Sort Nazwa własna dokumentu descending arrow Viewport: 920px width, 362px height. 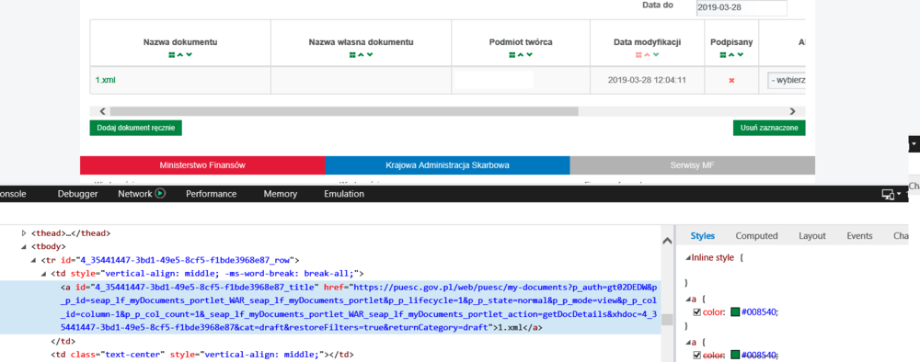(x=370, y=54)
